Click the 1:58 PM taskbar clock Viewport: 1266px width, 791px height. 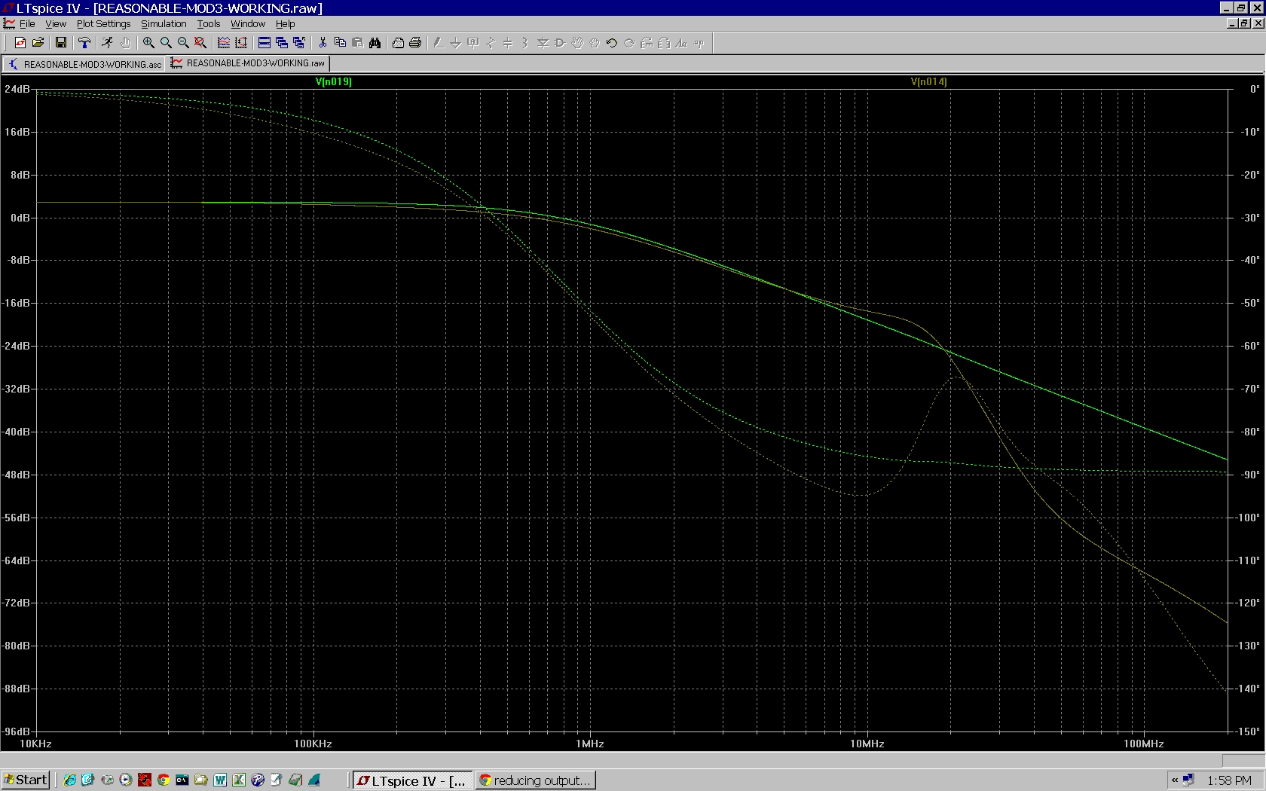(x=1229, y=780)
